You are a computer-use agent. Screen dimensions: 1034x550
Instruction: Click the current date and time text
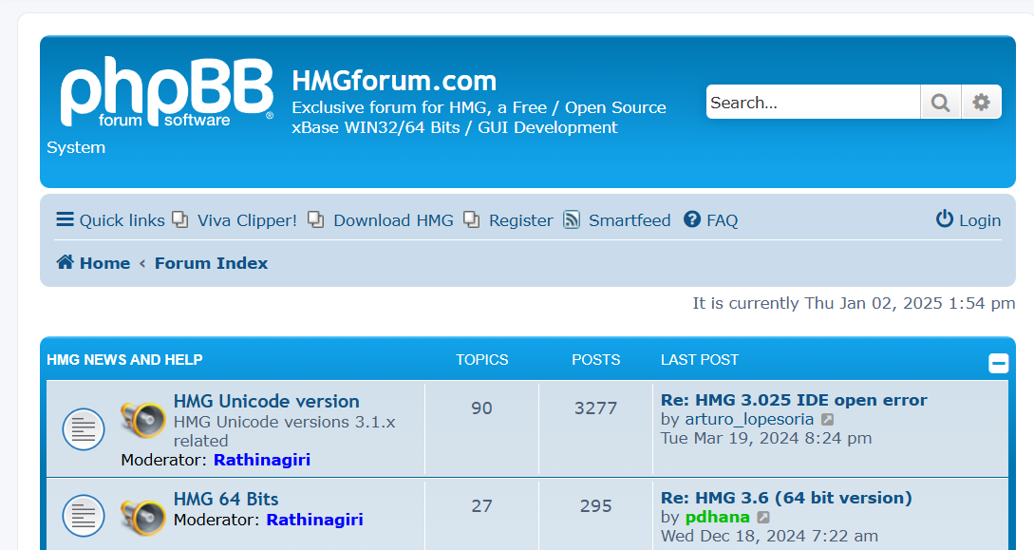click(x=854, y=303)
